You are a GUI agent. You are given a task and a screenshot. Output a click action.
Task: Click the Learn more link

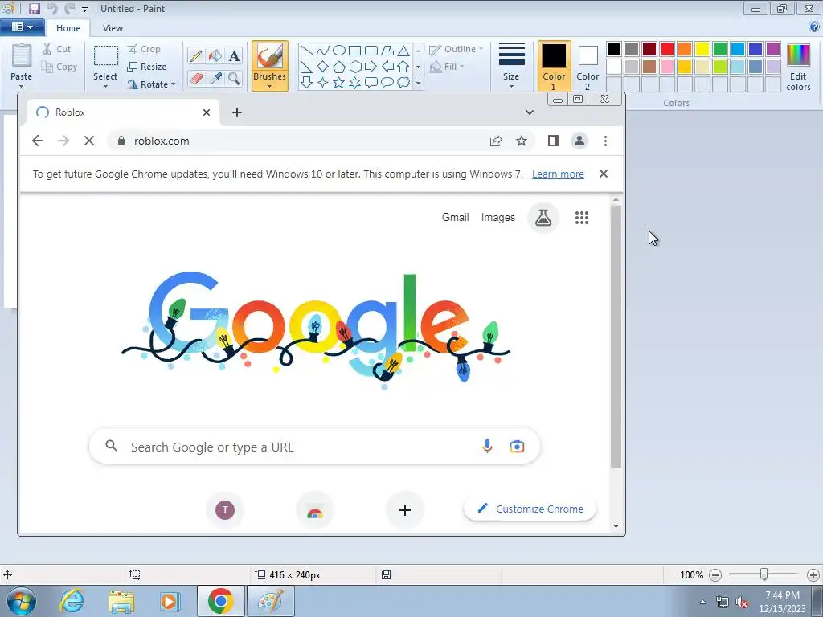[x=558, y=174]
